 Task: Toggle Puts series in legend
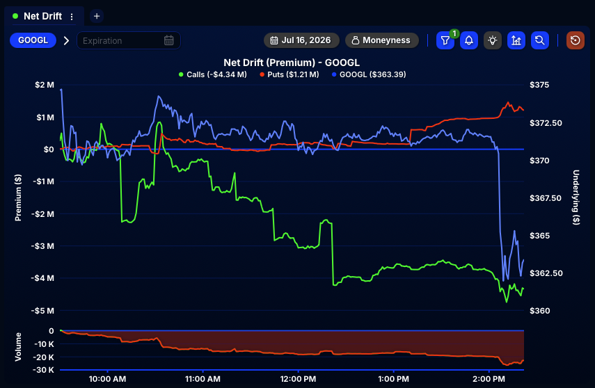point(289,74)
